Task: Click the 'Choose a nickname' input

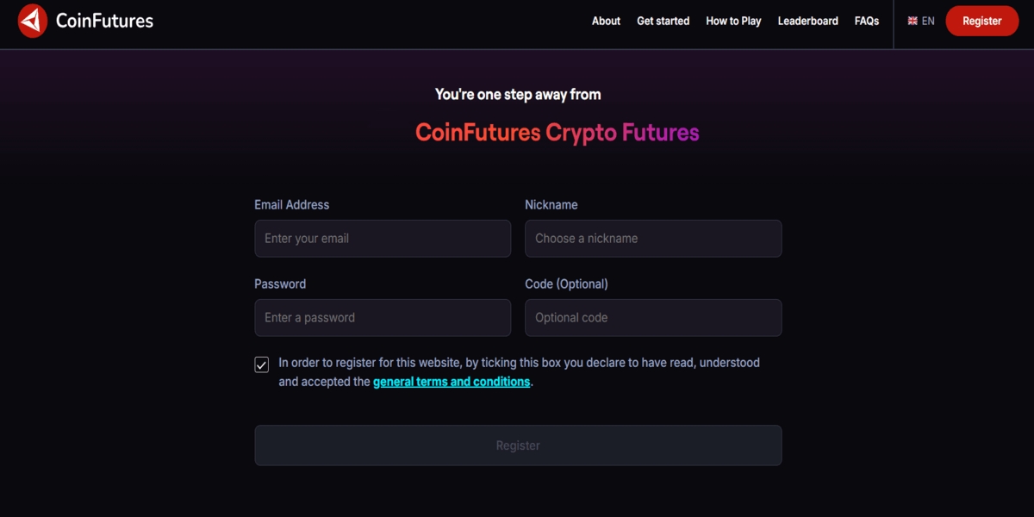Action: [x=653, y=239]
